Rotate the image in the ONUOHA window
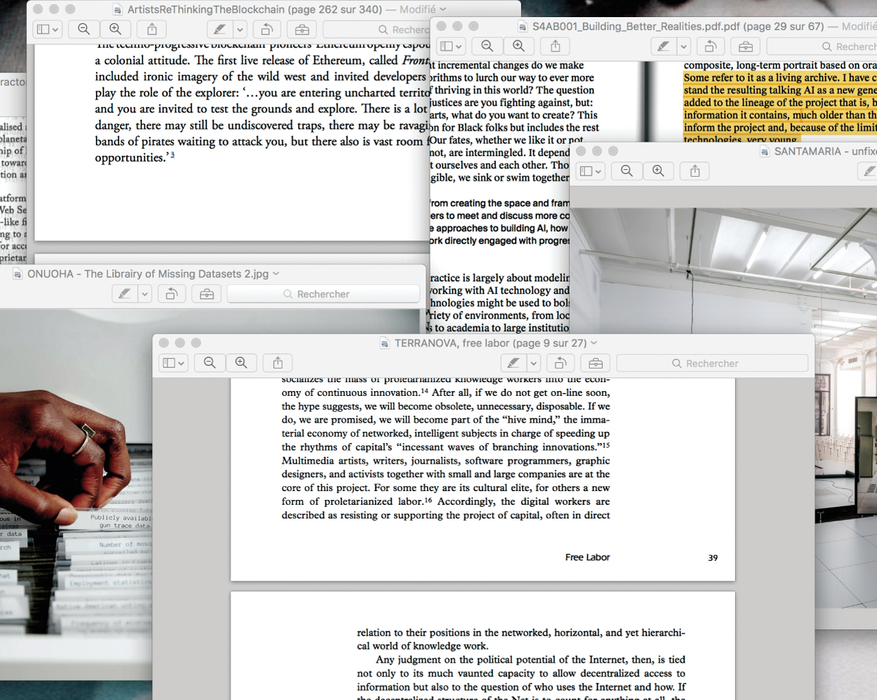Screen dimensions: 877x700 coord(172,294)
